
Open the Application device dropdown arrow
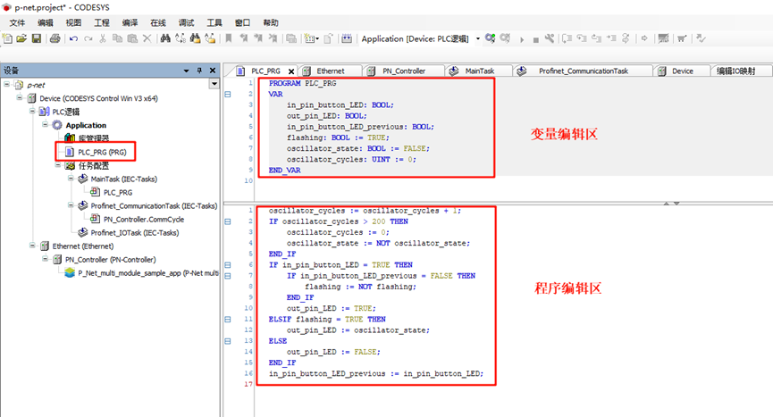click(478, 39)
